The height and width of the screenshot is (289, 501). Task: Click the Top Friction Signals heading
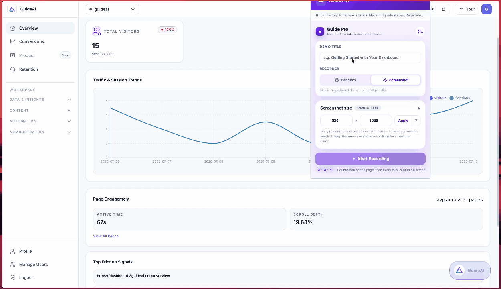113,262
